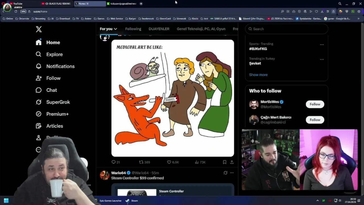Open the Kariyer bookmarks folder
The height and width of the screenshot is (205, 364).
pos(131,19)
